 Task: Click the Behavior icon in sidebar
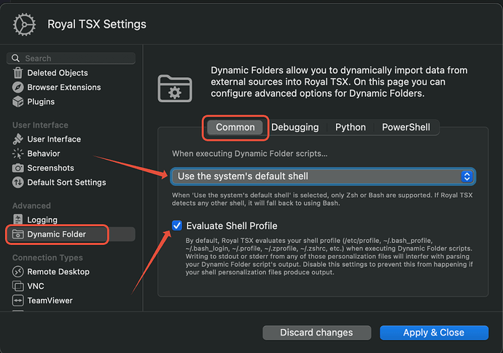(18, 154)
